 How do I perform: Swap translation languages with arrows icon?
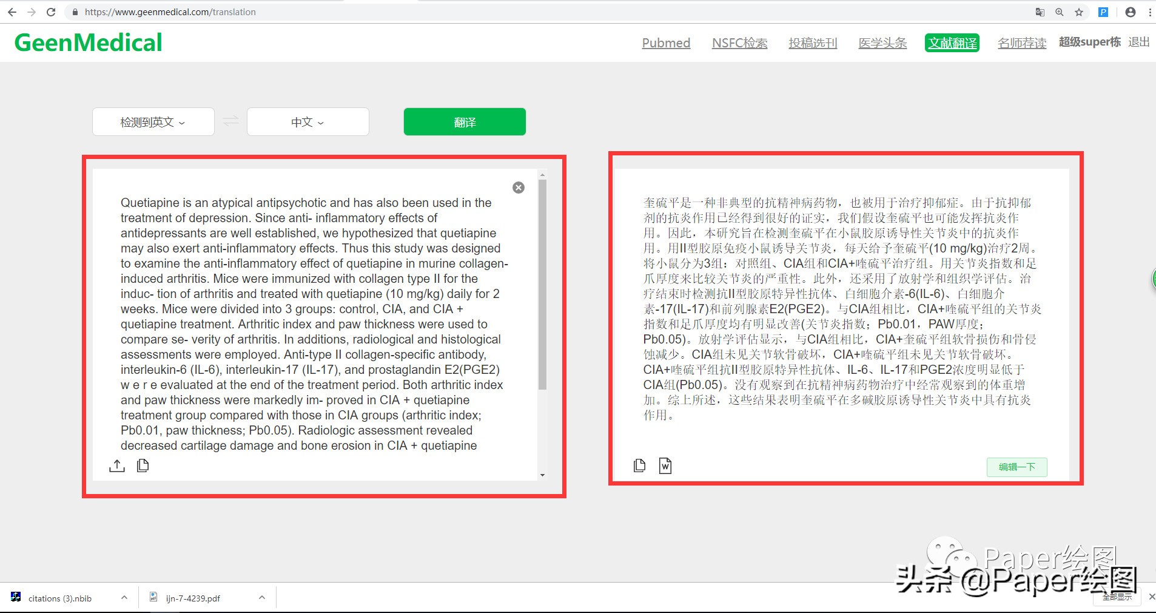coord(230,121)
